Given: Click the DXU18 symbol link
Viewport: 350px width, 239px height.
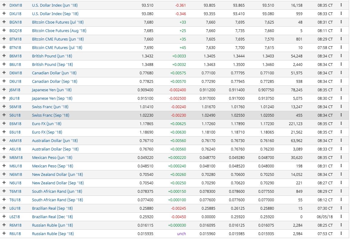Looking at the screenshot, I should pos(15,14).
